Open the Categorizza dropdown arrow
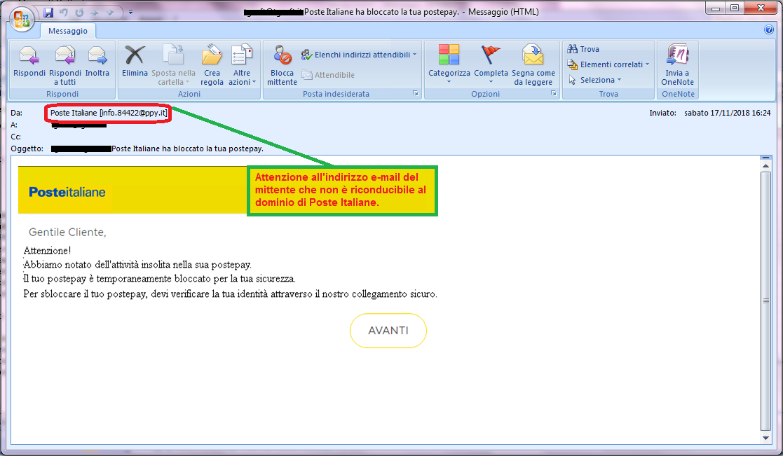The height and width of the screenshot is (456, 783). 449,82
